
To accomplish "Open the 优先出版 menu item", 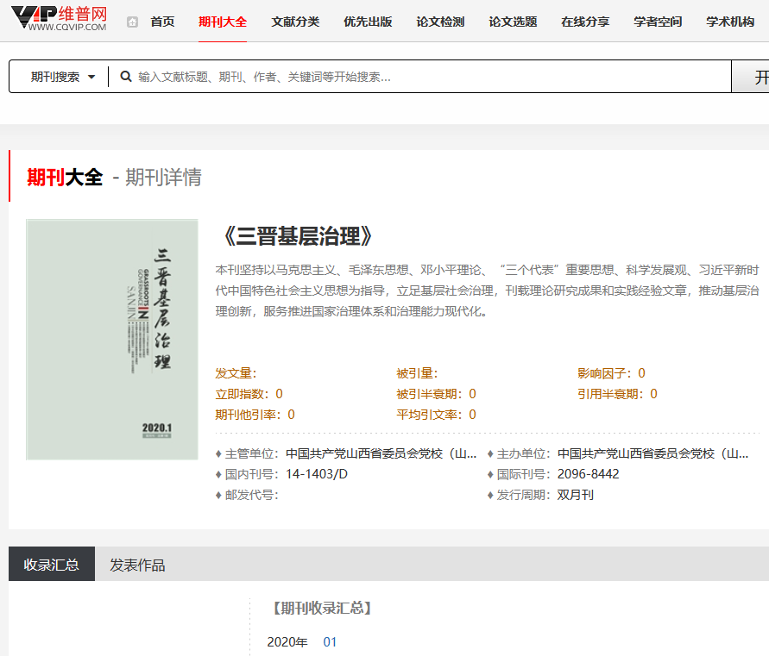I will tap(368, 22).
